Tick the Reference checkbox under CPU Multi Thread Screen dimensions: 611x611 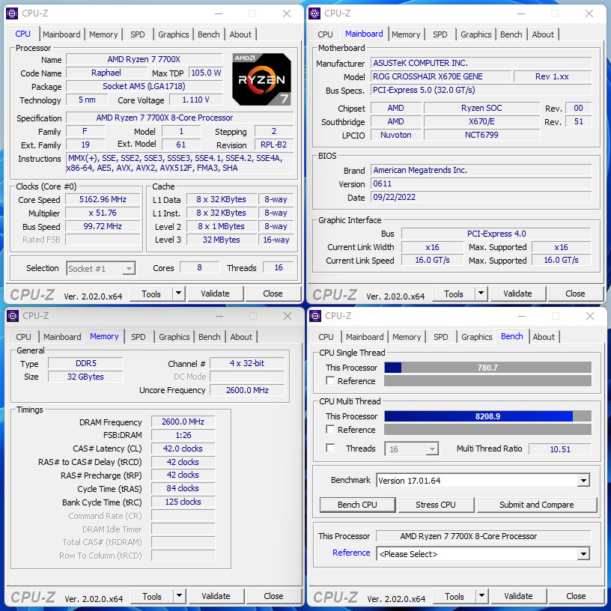[x=330, y=429]
